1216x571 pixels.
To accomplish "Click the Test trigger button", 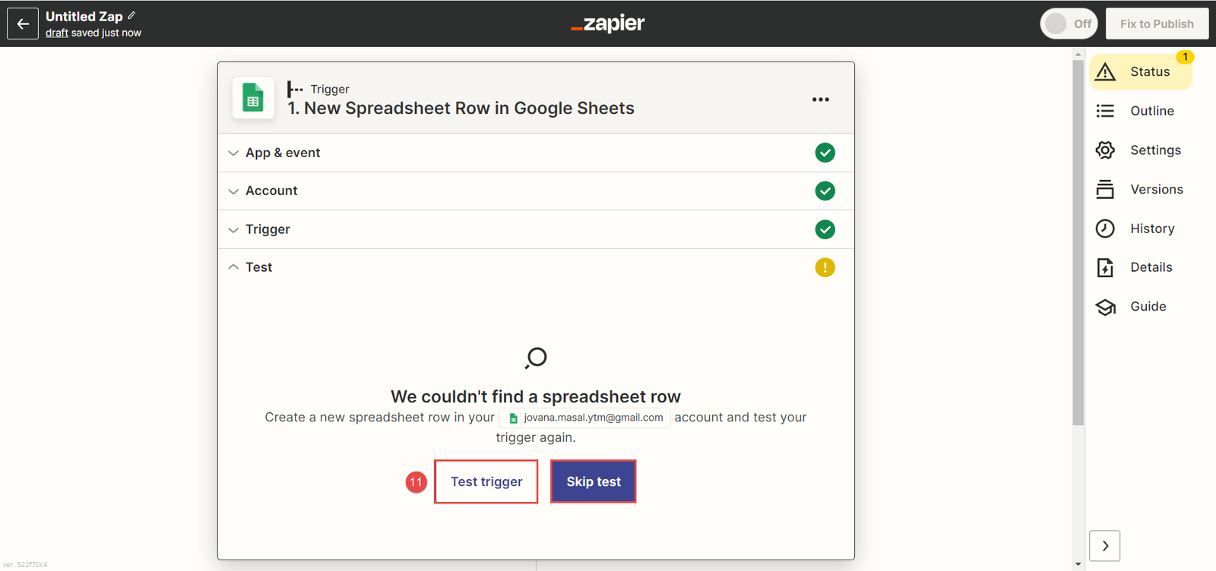I will (x=486, y=481).
